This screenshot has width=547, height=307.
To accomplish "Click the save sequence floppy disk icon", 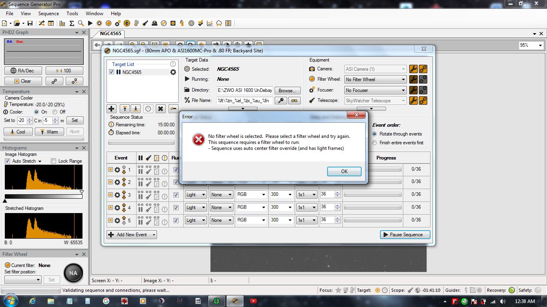I will (x=30, y=23).
